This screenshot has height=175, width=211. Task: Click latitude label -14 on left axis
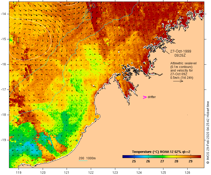3,14
